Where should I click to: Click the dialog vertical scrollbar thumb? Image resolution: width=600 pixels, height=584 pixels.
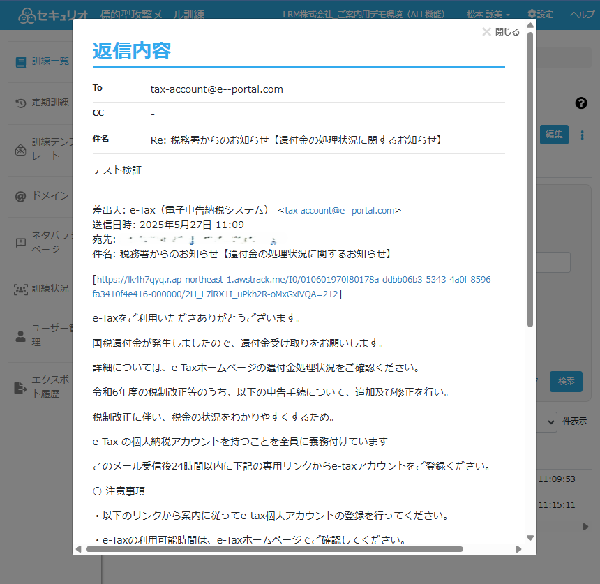530,180
